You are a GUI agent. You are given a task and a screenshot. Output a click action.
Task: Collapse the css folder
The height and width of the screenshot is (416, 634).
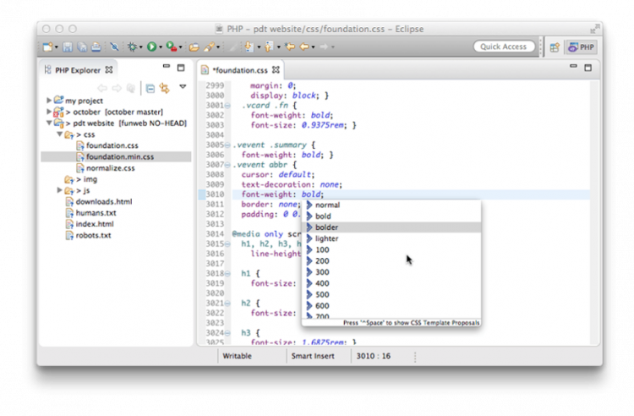[x=59, y=134]
